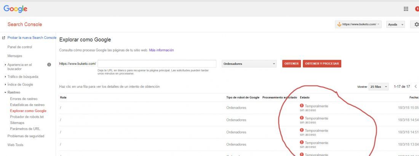The height and width of the screenshot is (156, 419).
Task: Click the 1-17 de 17 pagination text
Action: 402,87
